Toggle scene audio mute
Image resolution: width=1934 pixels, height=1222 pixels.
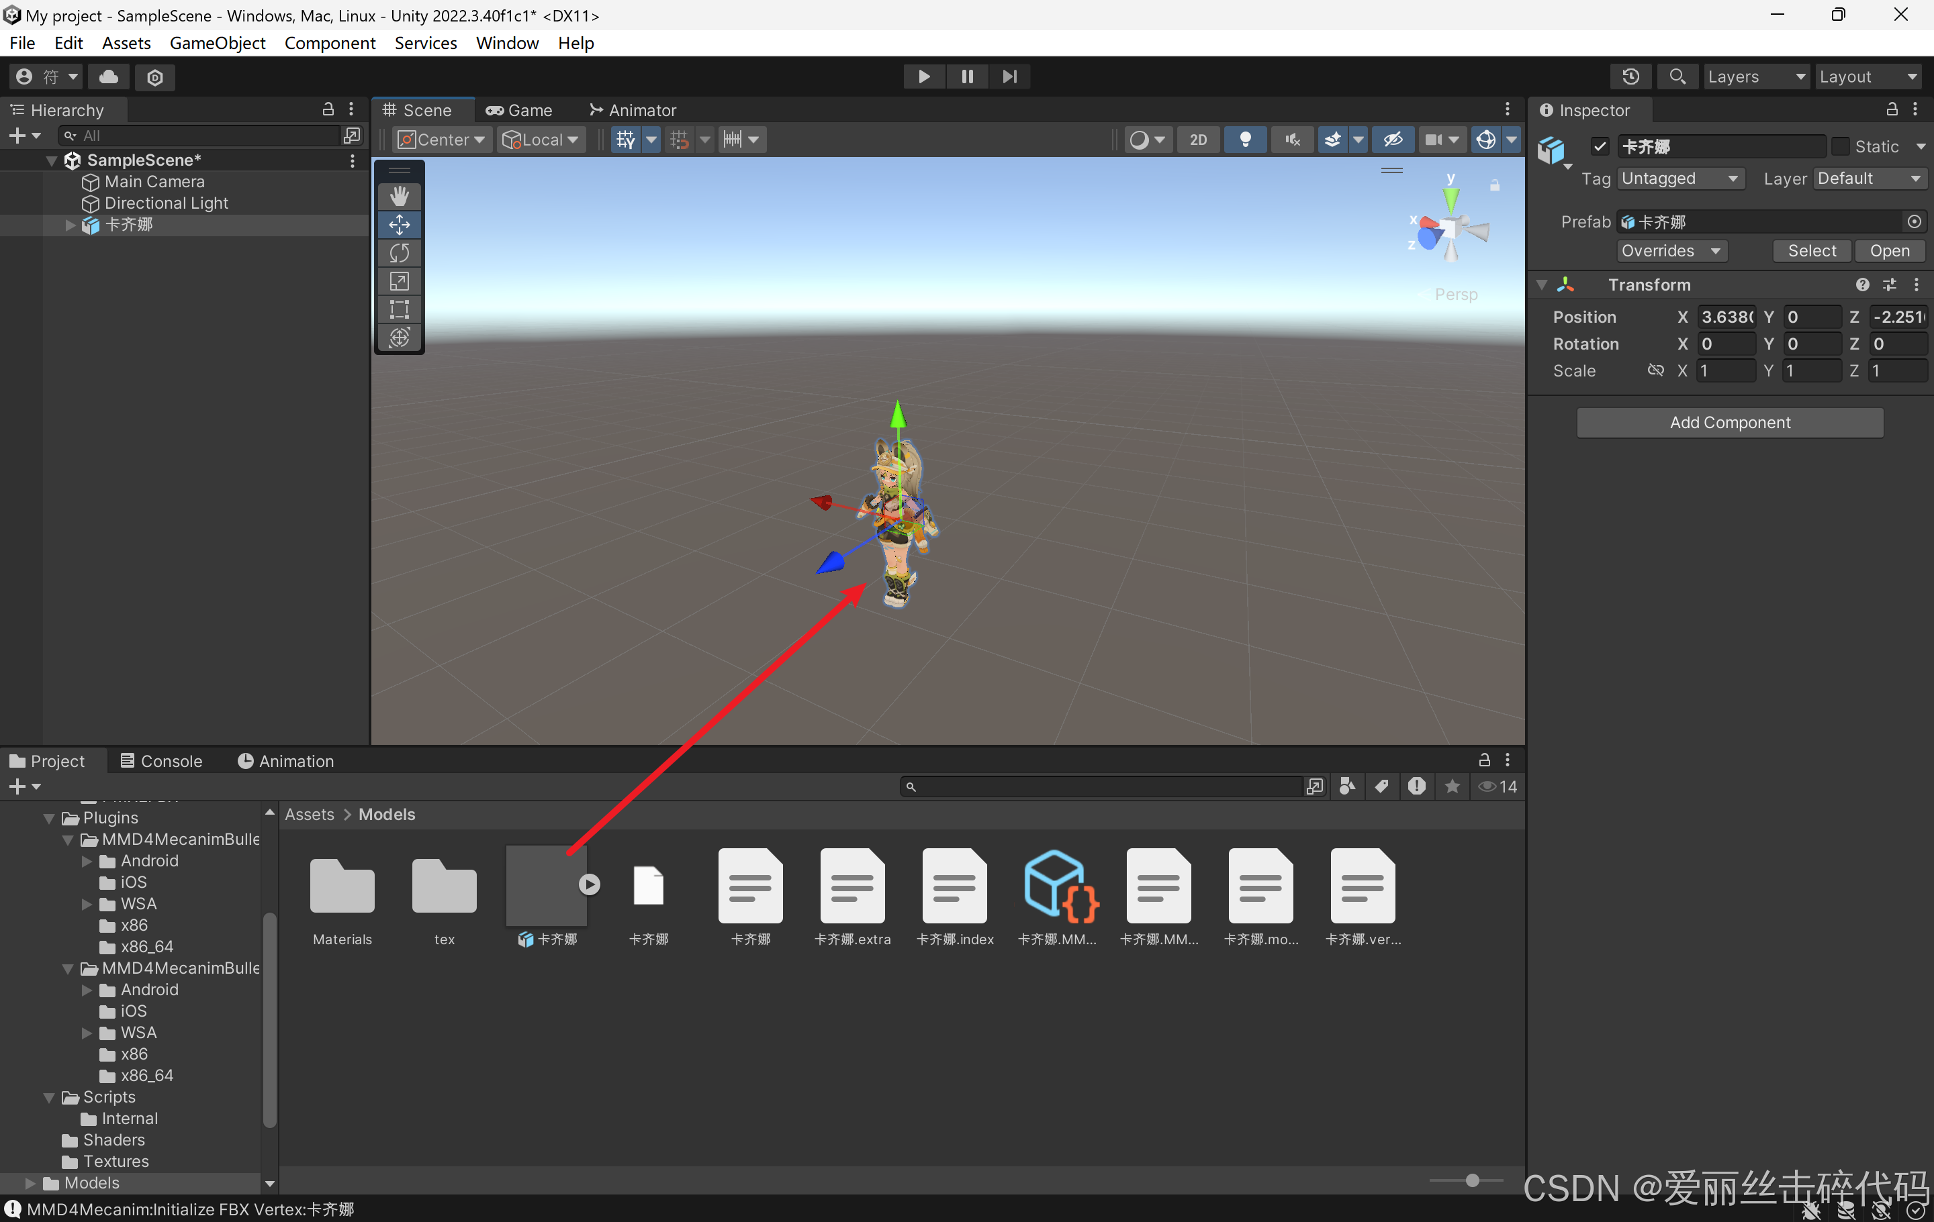point(1292,140)
